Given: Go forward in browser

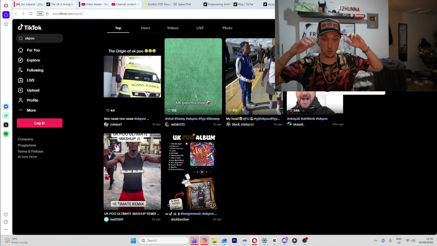Looking at the screenshot, I should coord(23,14).
